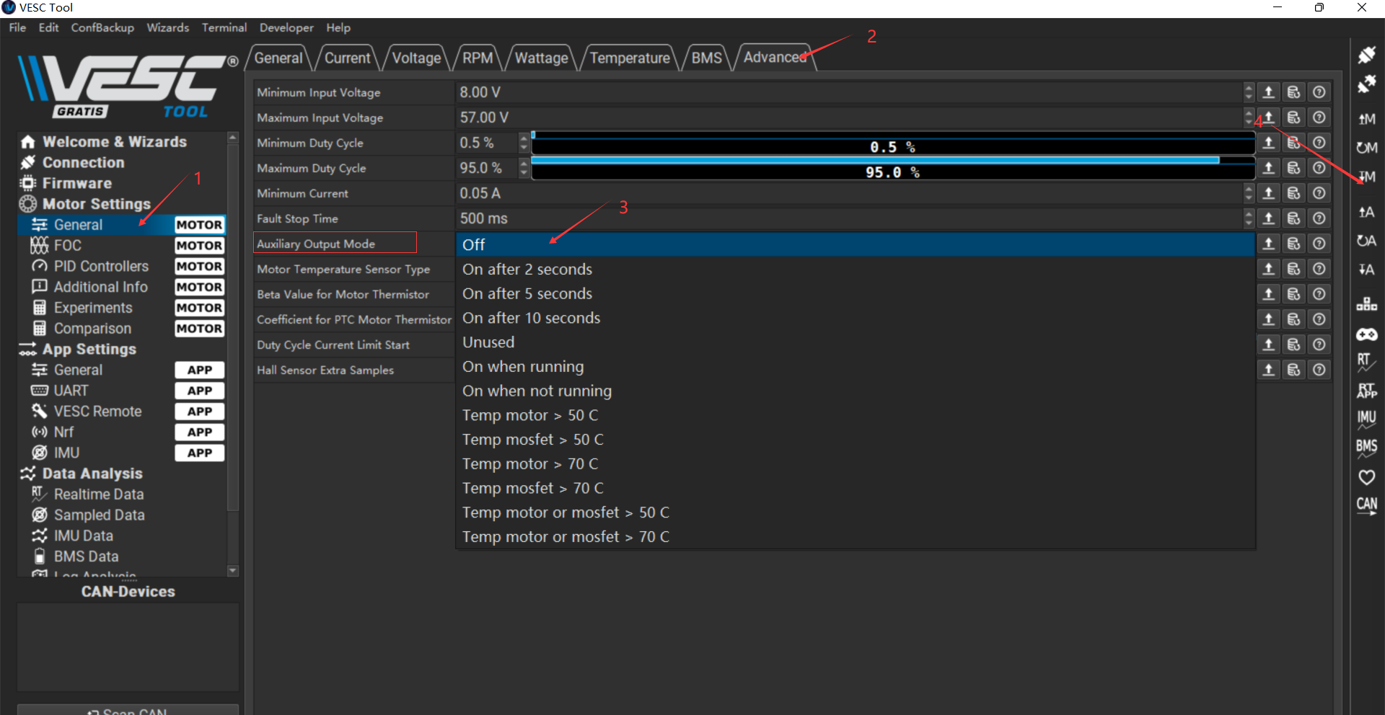Read current value for Minimum Input Voltage
Screen dimensions: 1385x715
pyautogui.click(x=1268, y=92)
